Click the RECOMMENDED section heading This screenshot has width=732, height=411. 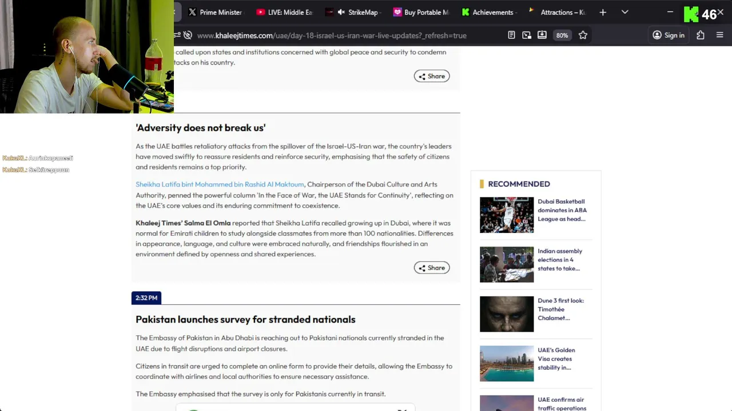point(519,184)
